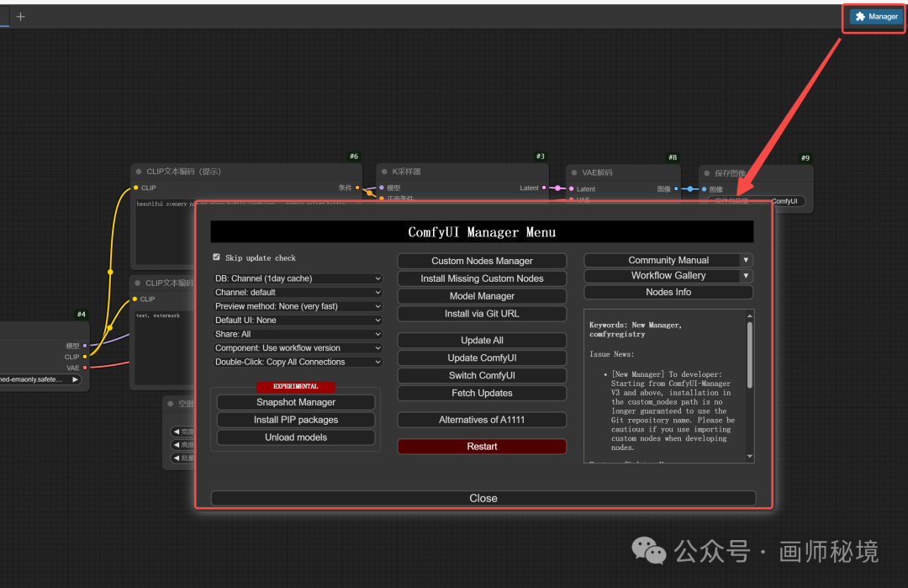Open Snapshot Manager
The image size is (908, 588).
click(x=296, y=402)
